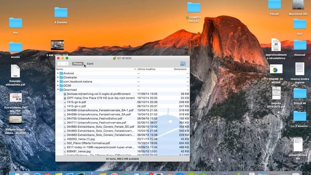Expand the Cinetrailer folder

click(x=58, y=77)
